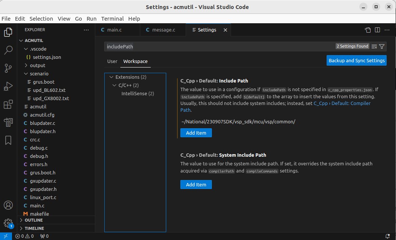Follow the C_Cpp Default: Compiler Path link

point(342,103)
